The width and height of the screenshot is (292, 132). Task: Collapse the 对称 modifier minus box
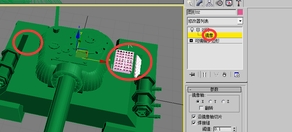198,30
